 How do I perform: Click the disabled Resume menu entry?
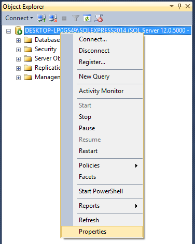tap(102, 140)
